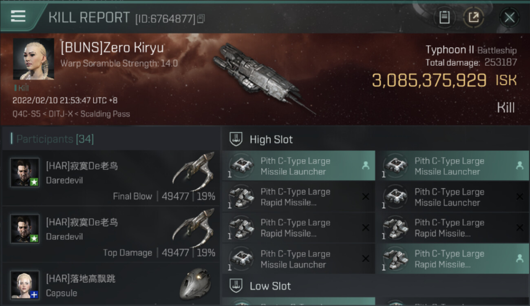
Task: Open the clipboard notes icon
Action: [444, 18]
